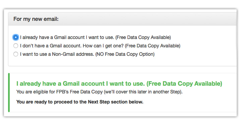The height and width of the screenshot is (126, 242).
Task: Click the 'I want to use a Non-Gmail address.' label
Action: click(57, 54)
